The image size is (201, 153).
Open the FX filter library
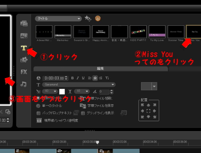pyautogui.click(x=24, y=72)
